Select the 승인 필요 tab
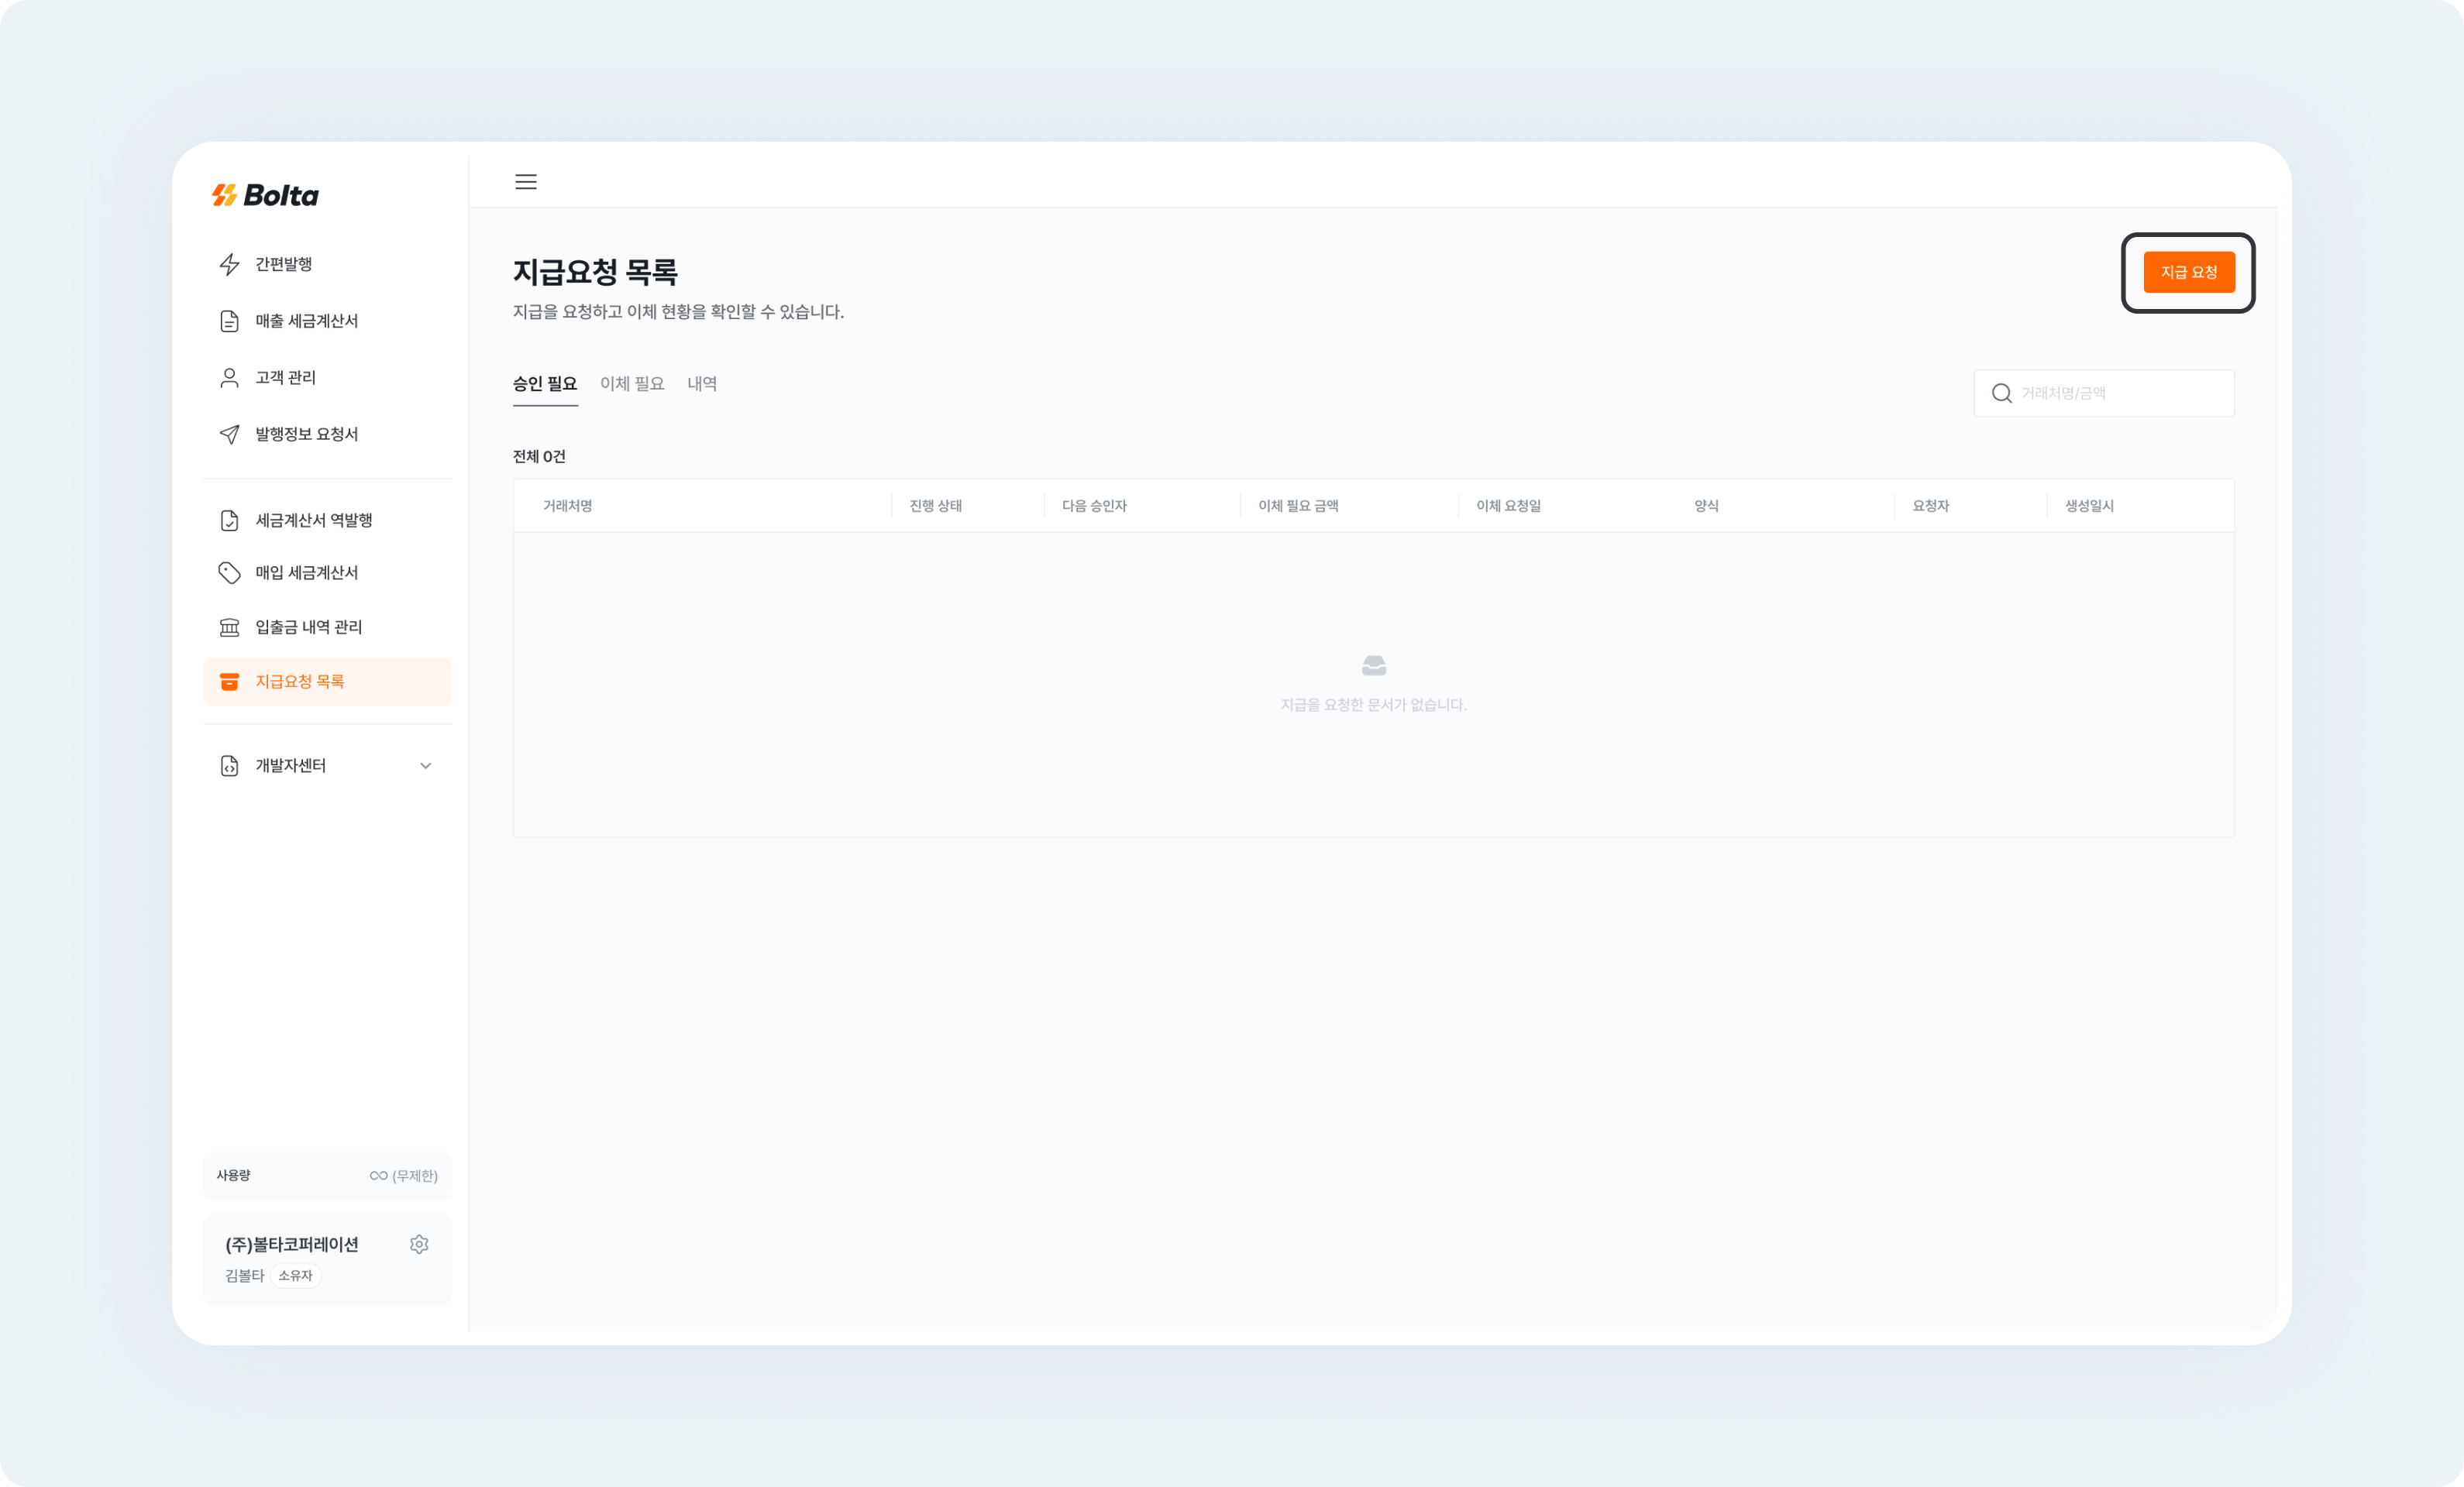 pos(545,383)
